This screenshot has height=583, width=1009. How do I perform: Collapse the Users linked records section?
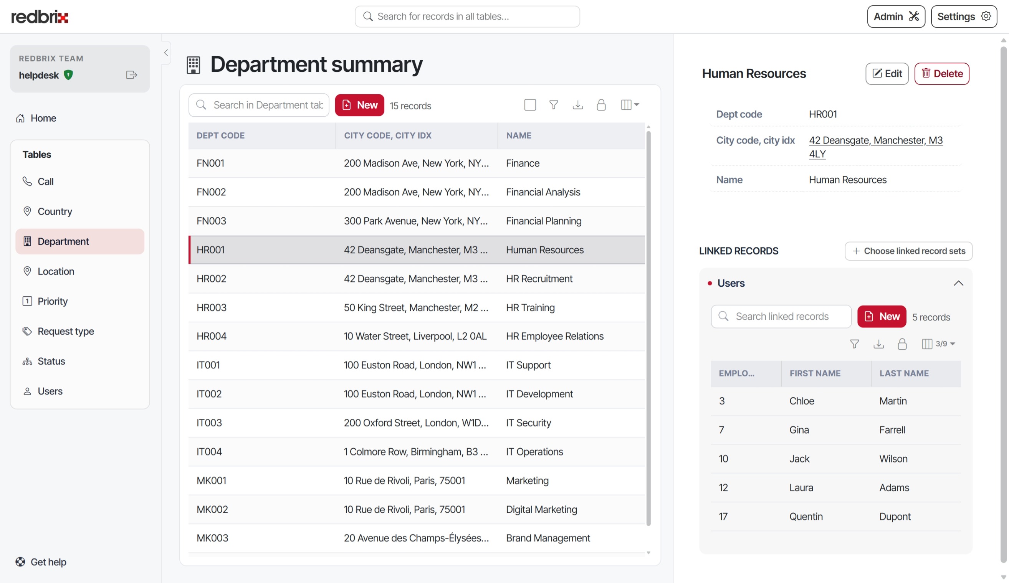(x=958, y=283)
